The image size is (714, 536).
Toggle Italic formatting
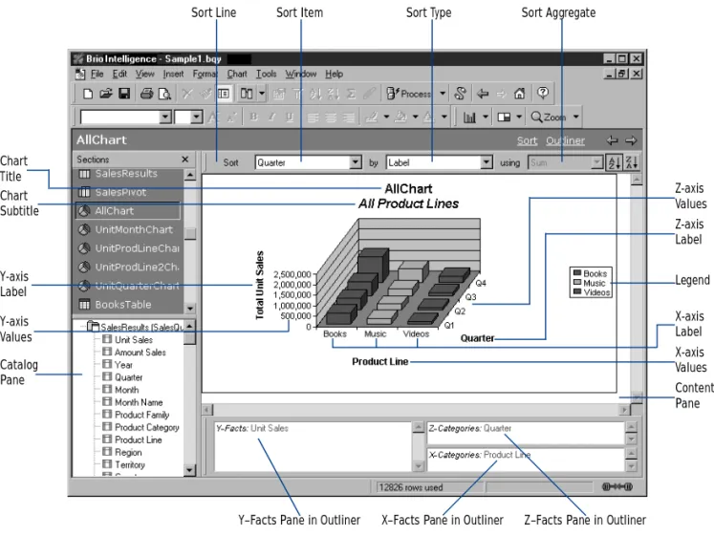click(x=271, y=117)
